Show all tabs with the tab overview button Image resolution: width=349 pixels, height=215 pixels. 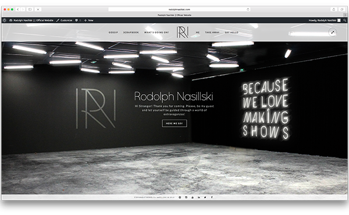pyautogui.click(x=341, y=9)
